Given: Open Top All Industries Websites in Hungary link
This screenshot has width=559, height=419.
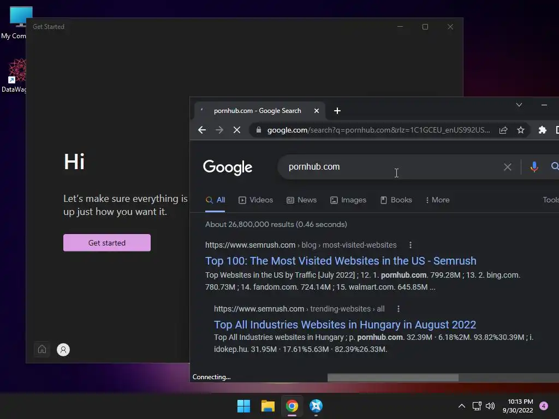Looking at the screenshot, I should tap(345, 325).
